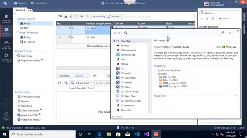247x138 pixels.
Task: Delete selected rule with X icon
Action: [x=71, y=16]
